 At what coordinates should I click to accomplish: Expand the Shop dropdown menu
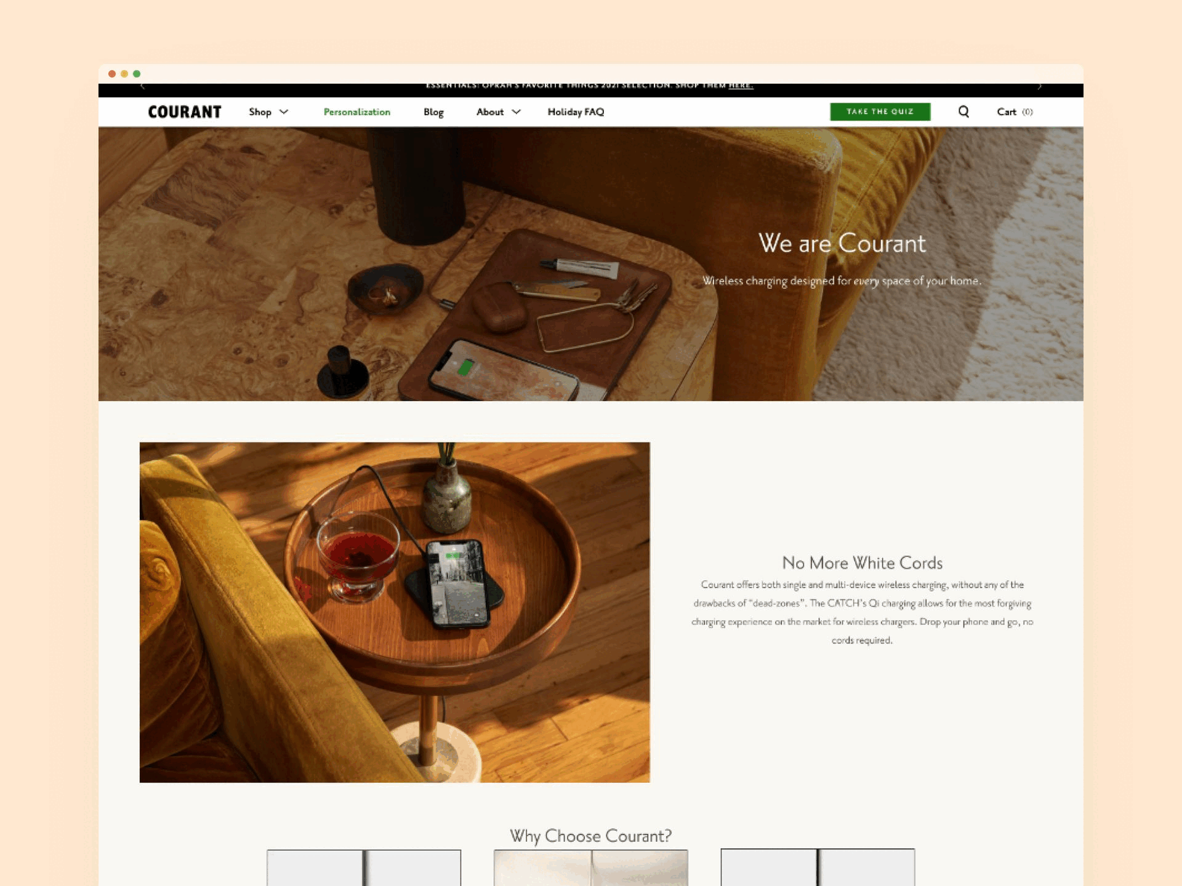268,112
